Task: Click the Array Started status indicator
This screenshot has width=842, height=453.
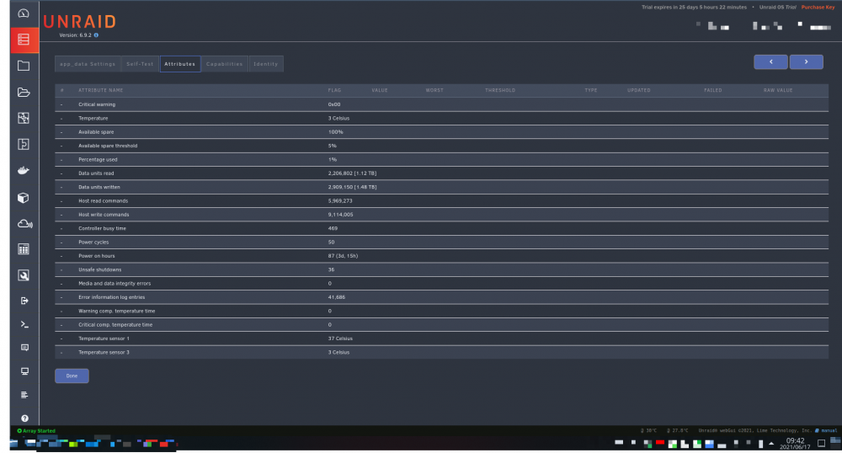Action: pos(36,430)
